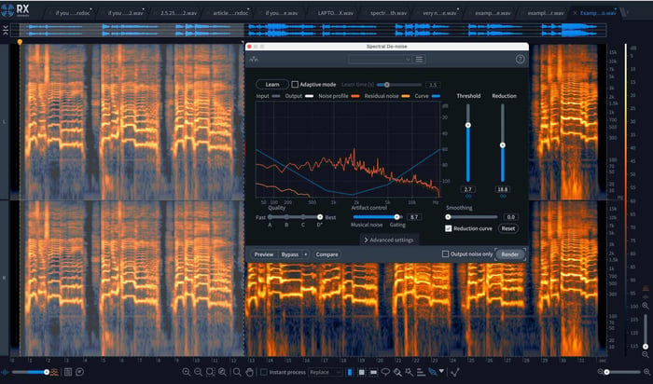Select the time-frequency rectangle selection tool
The image size is (653, 384).
pos(362,372)
